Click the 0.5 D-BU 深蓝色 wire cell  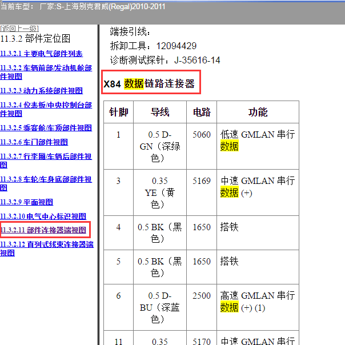coord(160,307)
